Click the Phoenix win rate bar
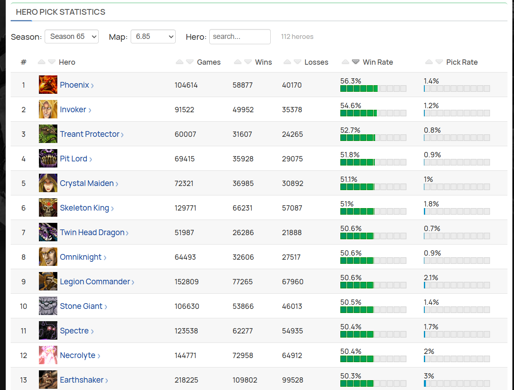This screenshot has width=514, height=390. click(x=373, y=88)
